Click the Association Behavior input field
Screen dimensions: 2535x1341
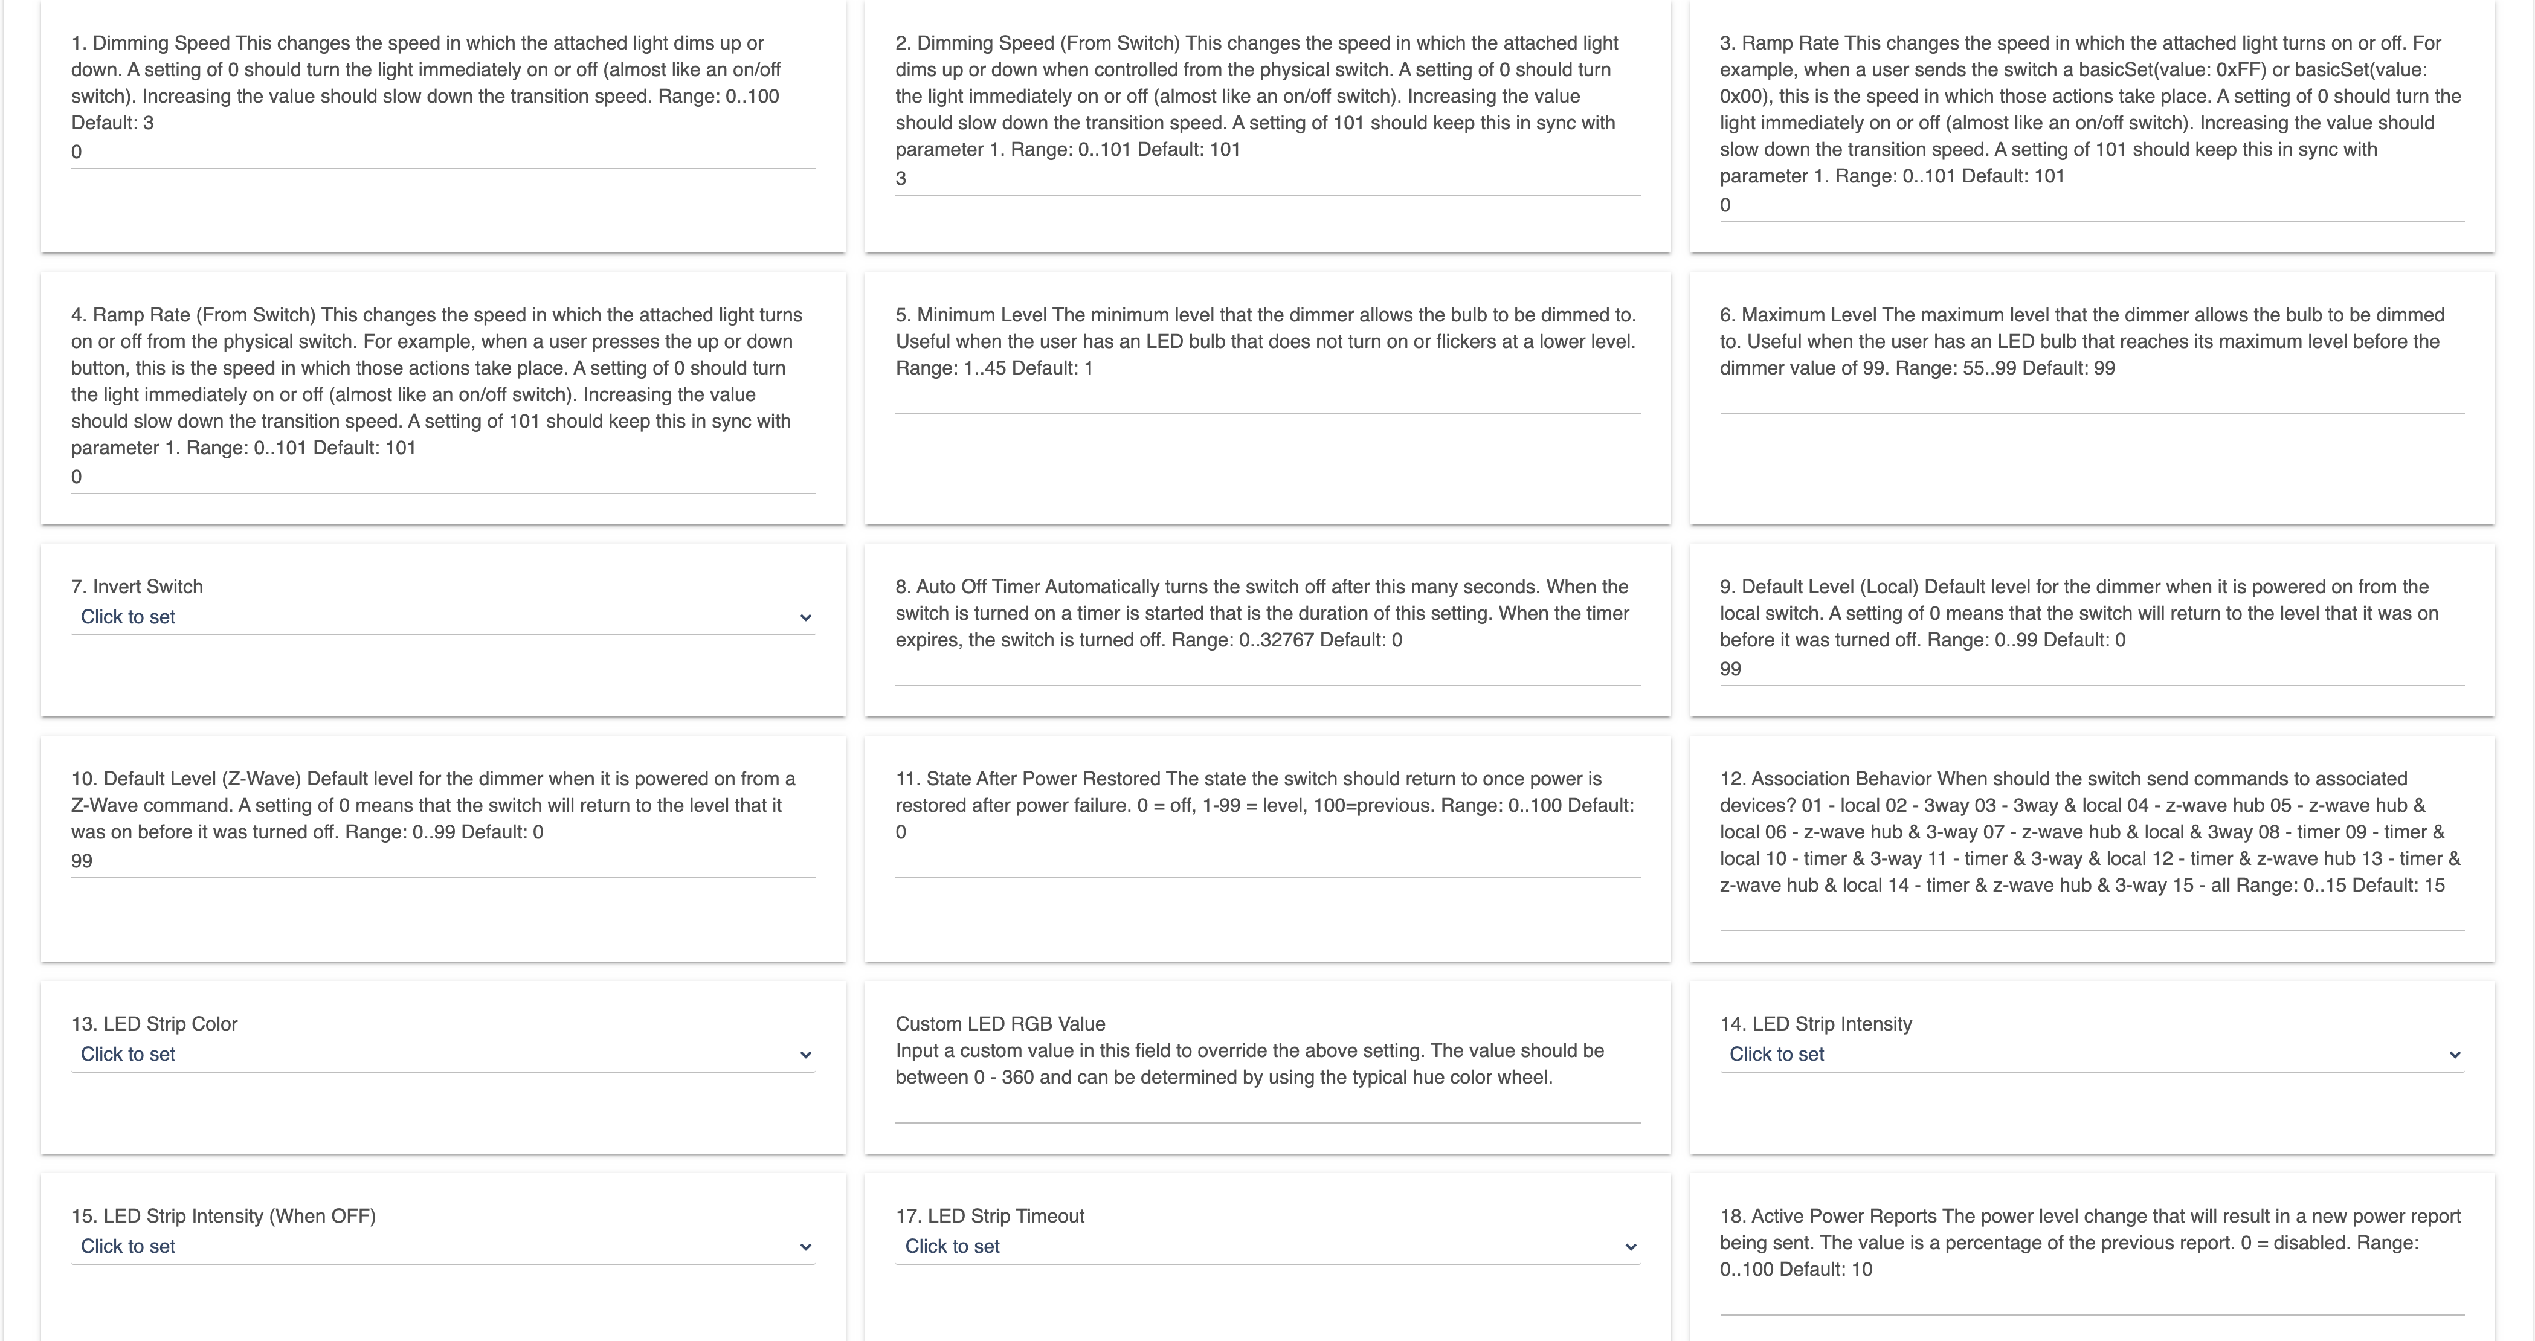(2091, 915)
